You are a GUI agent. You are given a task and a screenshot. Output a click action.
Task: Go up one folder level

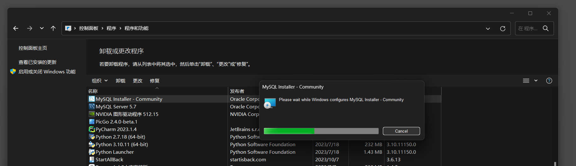pos(53,28)
